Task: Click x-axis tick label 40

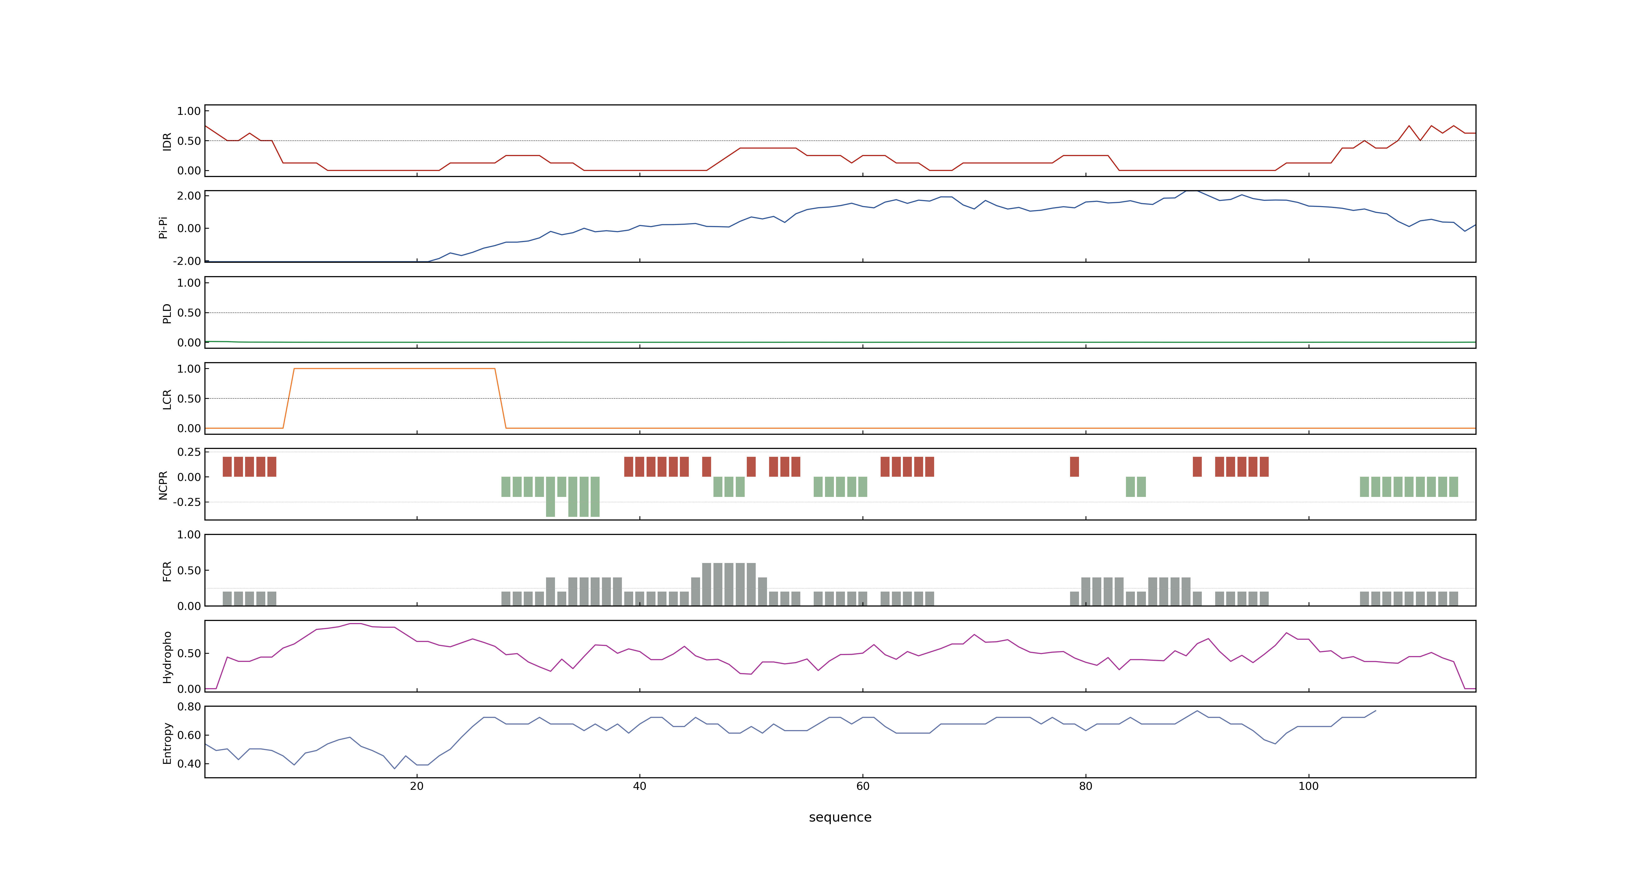Action: tap(639, 786)
